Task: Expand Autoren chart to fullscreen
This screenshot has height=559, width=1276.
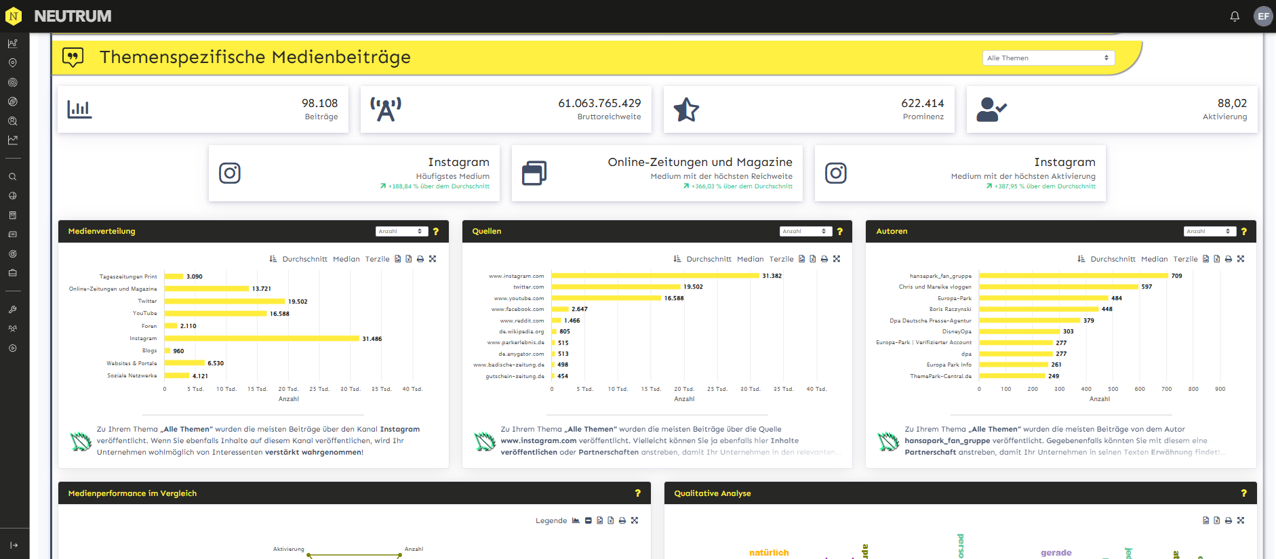Action: (1241, 259)
